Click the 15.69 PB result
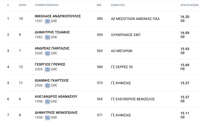The width and height of the screenshot is (205, 123). [x=185, y=67]
